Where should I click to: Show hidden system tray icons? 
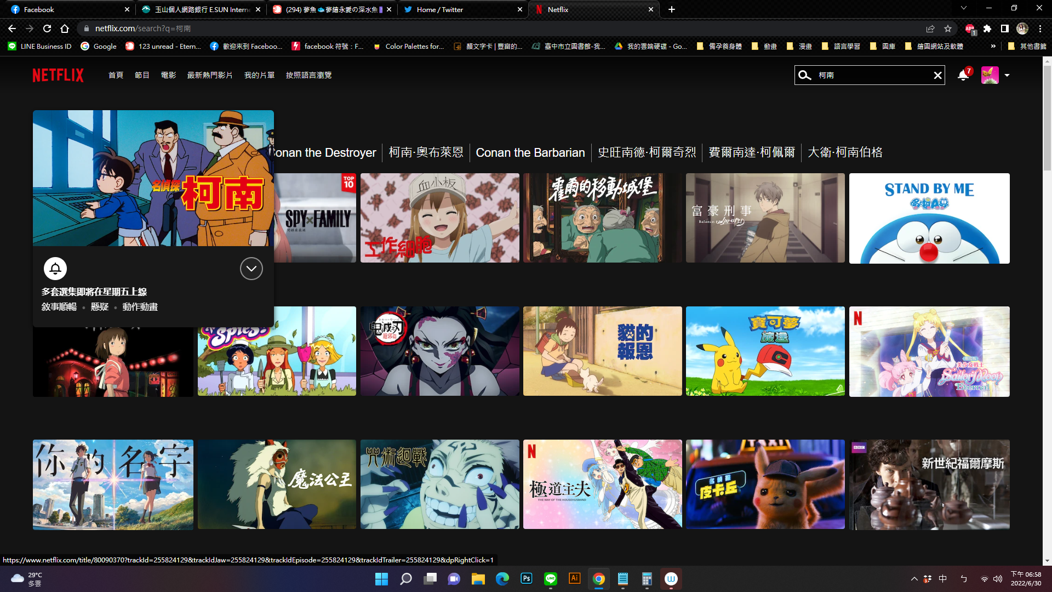(914, 579)
